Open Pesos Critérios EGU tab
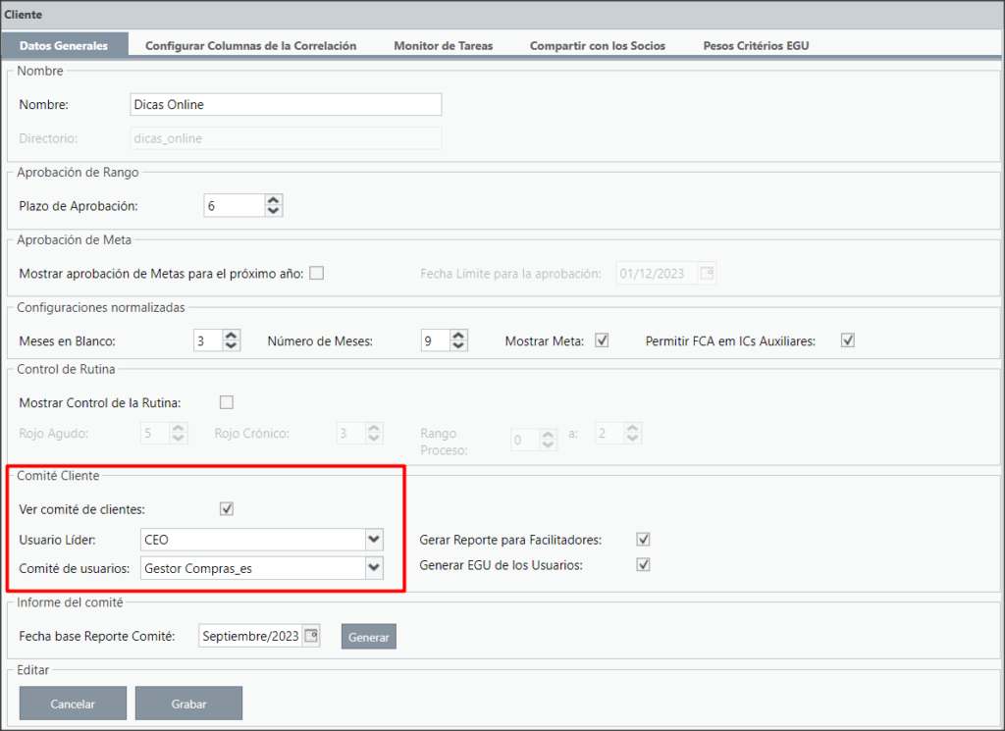This screenshot has height=731, width=1005. pos(757,45)
